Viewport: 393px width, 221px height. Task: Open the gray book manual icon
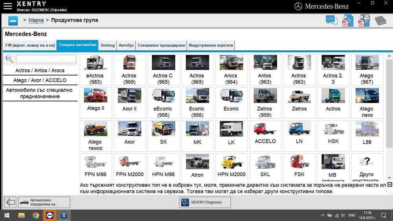[380, 20]
